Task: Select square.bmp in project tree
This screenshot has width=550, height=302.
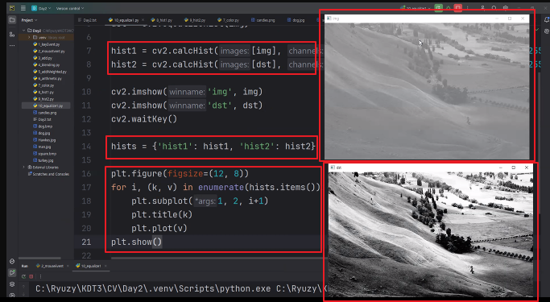Action: tap(44, 154)
